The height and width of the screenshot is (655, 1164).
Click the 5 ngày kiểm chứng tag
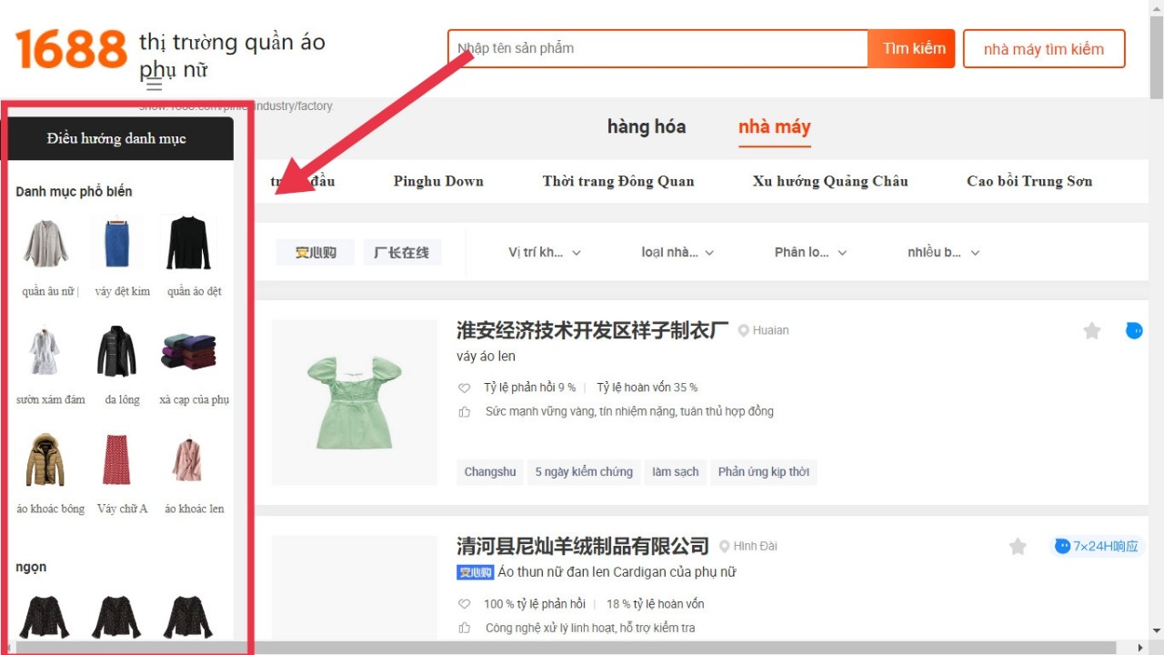pyautogui.click(x=584, y=472)
